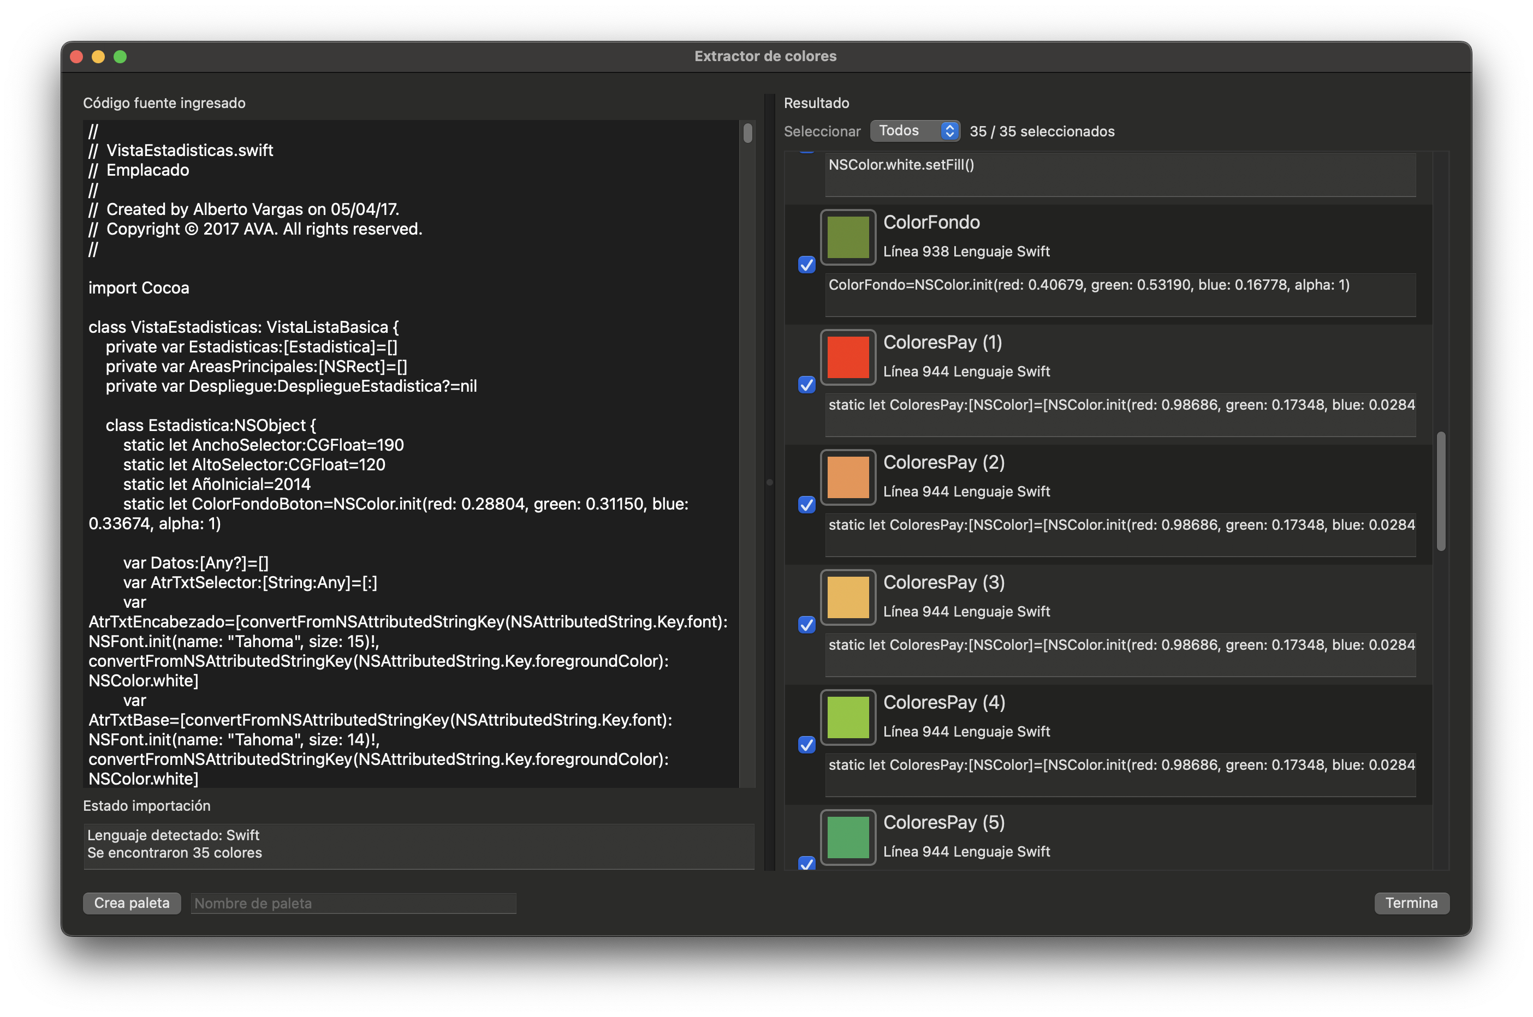Screen dimensions: 1533x1017
Task: Deselect the ColoresPay (4) checkbox
Action: pos(806,745)
